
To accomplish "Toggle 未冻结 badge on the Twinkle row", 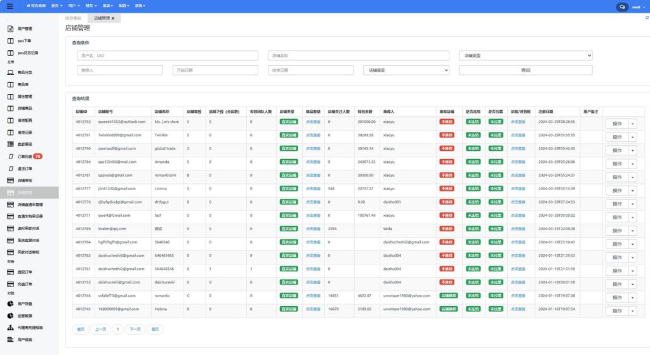I will [x=473, y=135].
